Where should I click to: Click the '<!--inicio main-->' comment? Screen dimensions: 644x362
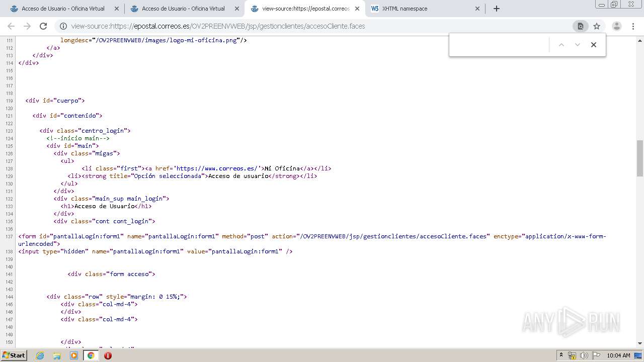coord(78,138)
